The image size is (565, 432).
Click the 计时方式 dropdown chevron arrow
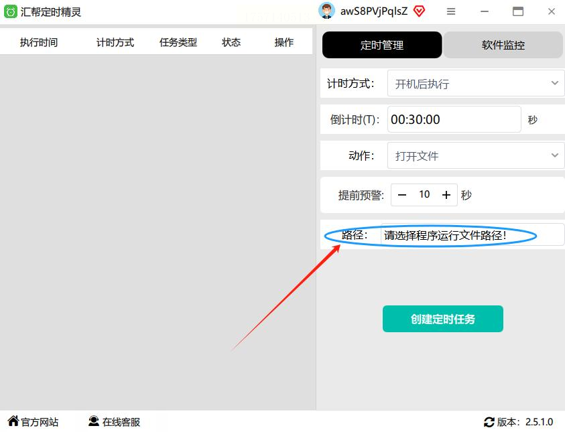click(x=554, y=83)
